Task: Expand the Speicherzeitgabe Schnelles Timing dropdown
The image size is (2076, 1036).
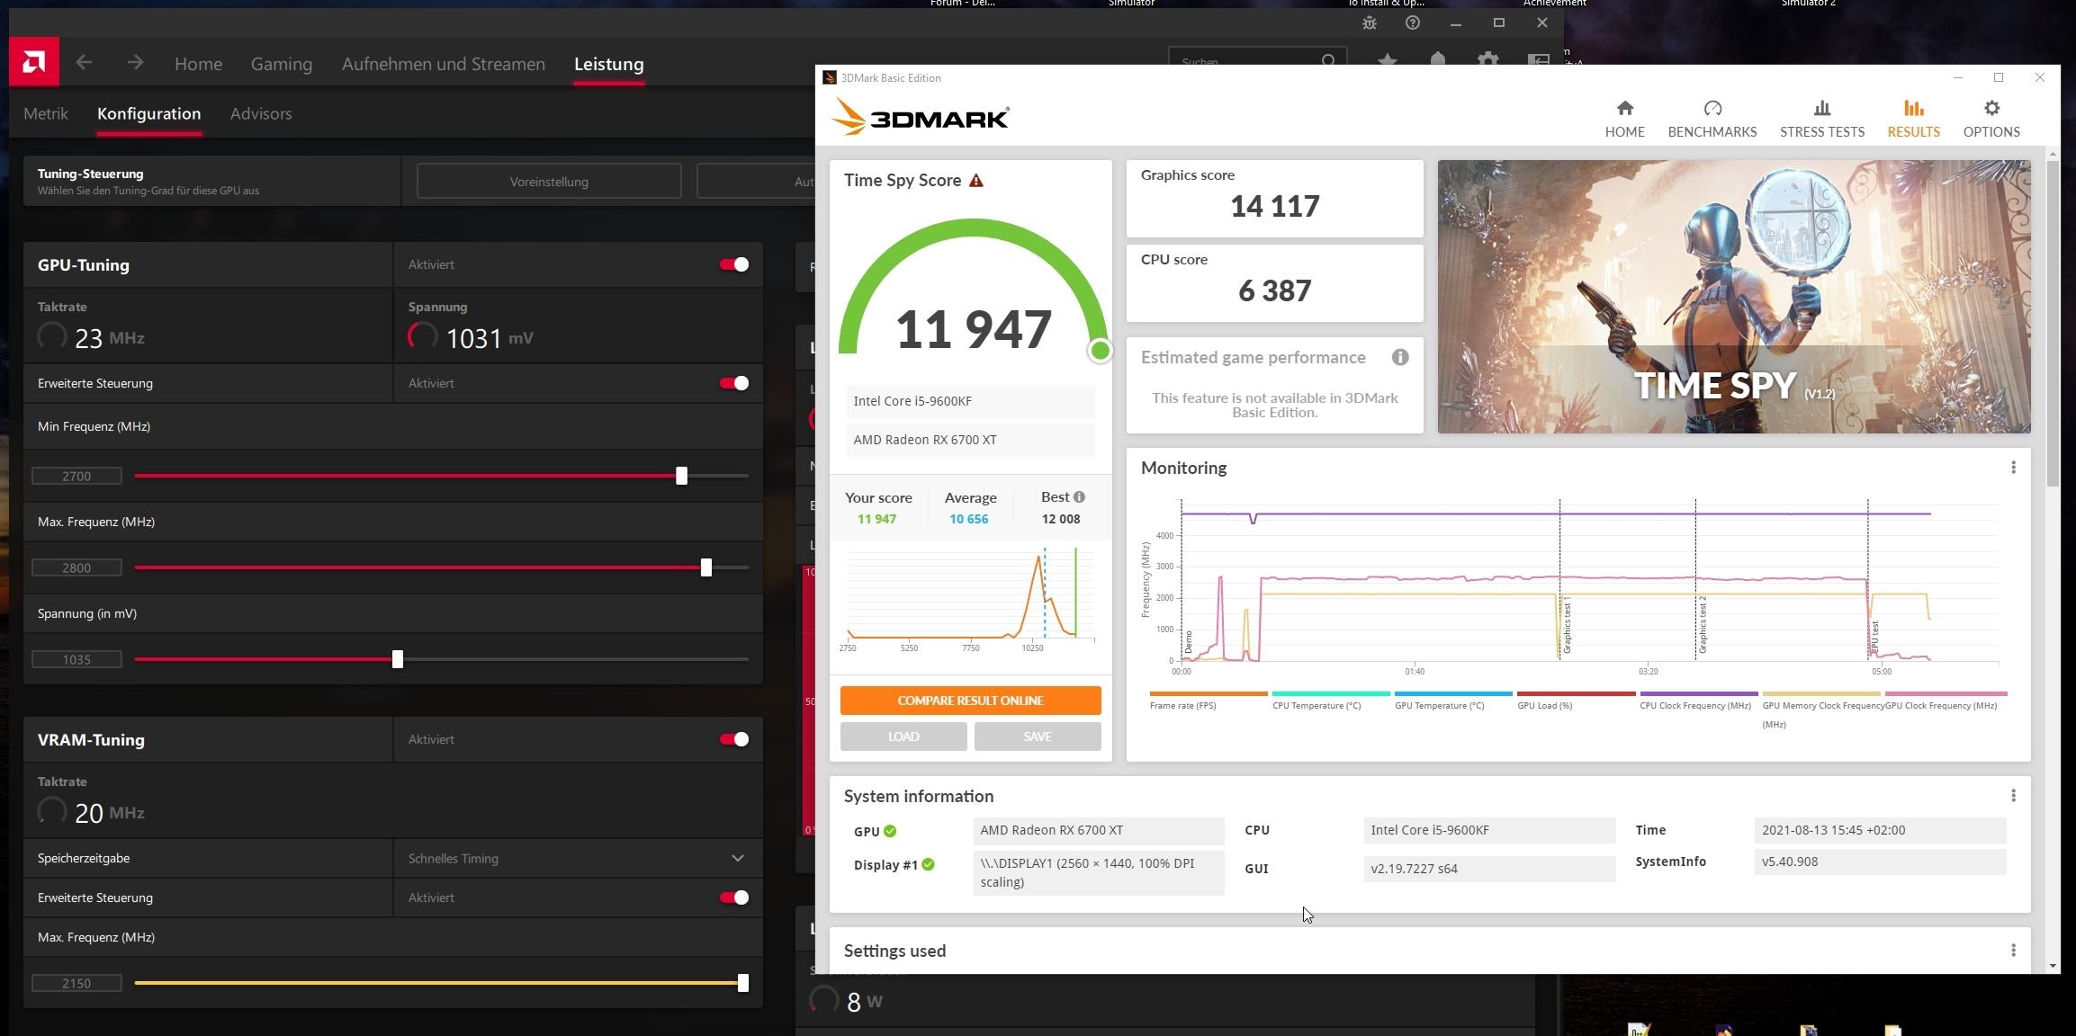Action: pyautogui.click(x=737, y=858)
